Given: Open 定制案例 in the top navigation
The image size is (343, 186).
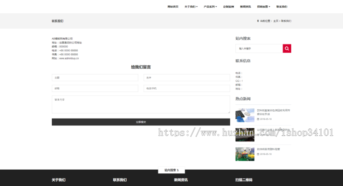Looking at the screenshot, I should (x=228, y=6).
